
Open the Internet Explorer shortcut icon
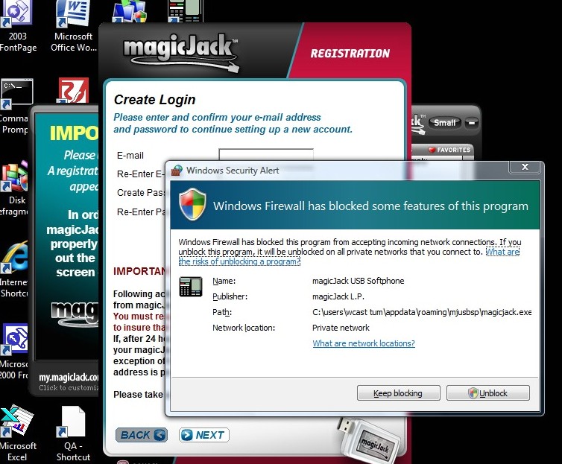(14, 270)
